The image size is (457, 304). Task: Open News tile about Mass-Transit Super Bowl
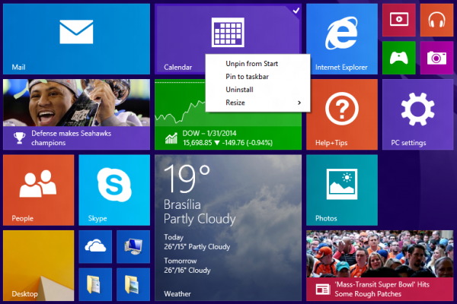coord(380,265)
